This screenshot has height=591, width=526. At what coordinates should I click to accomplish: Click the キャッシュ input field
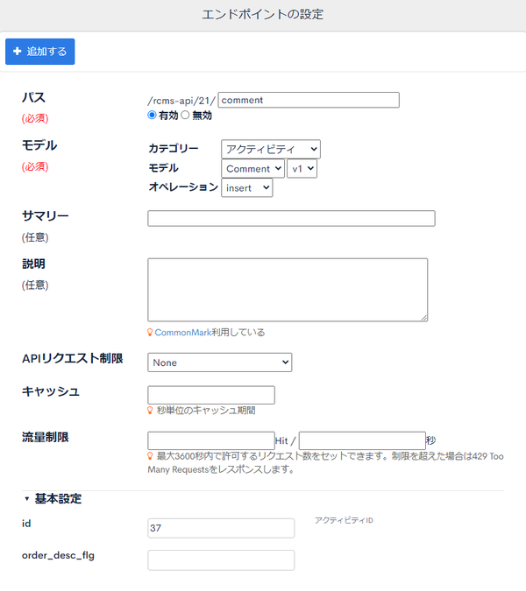click(211, 395)
